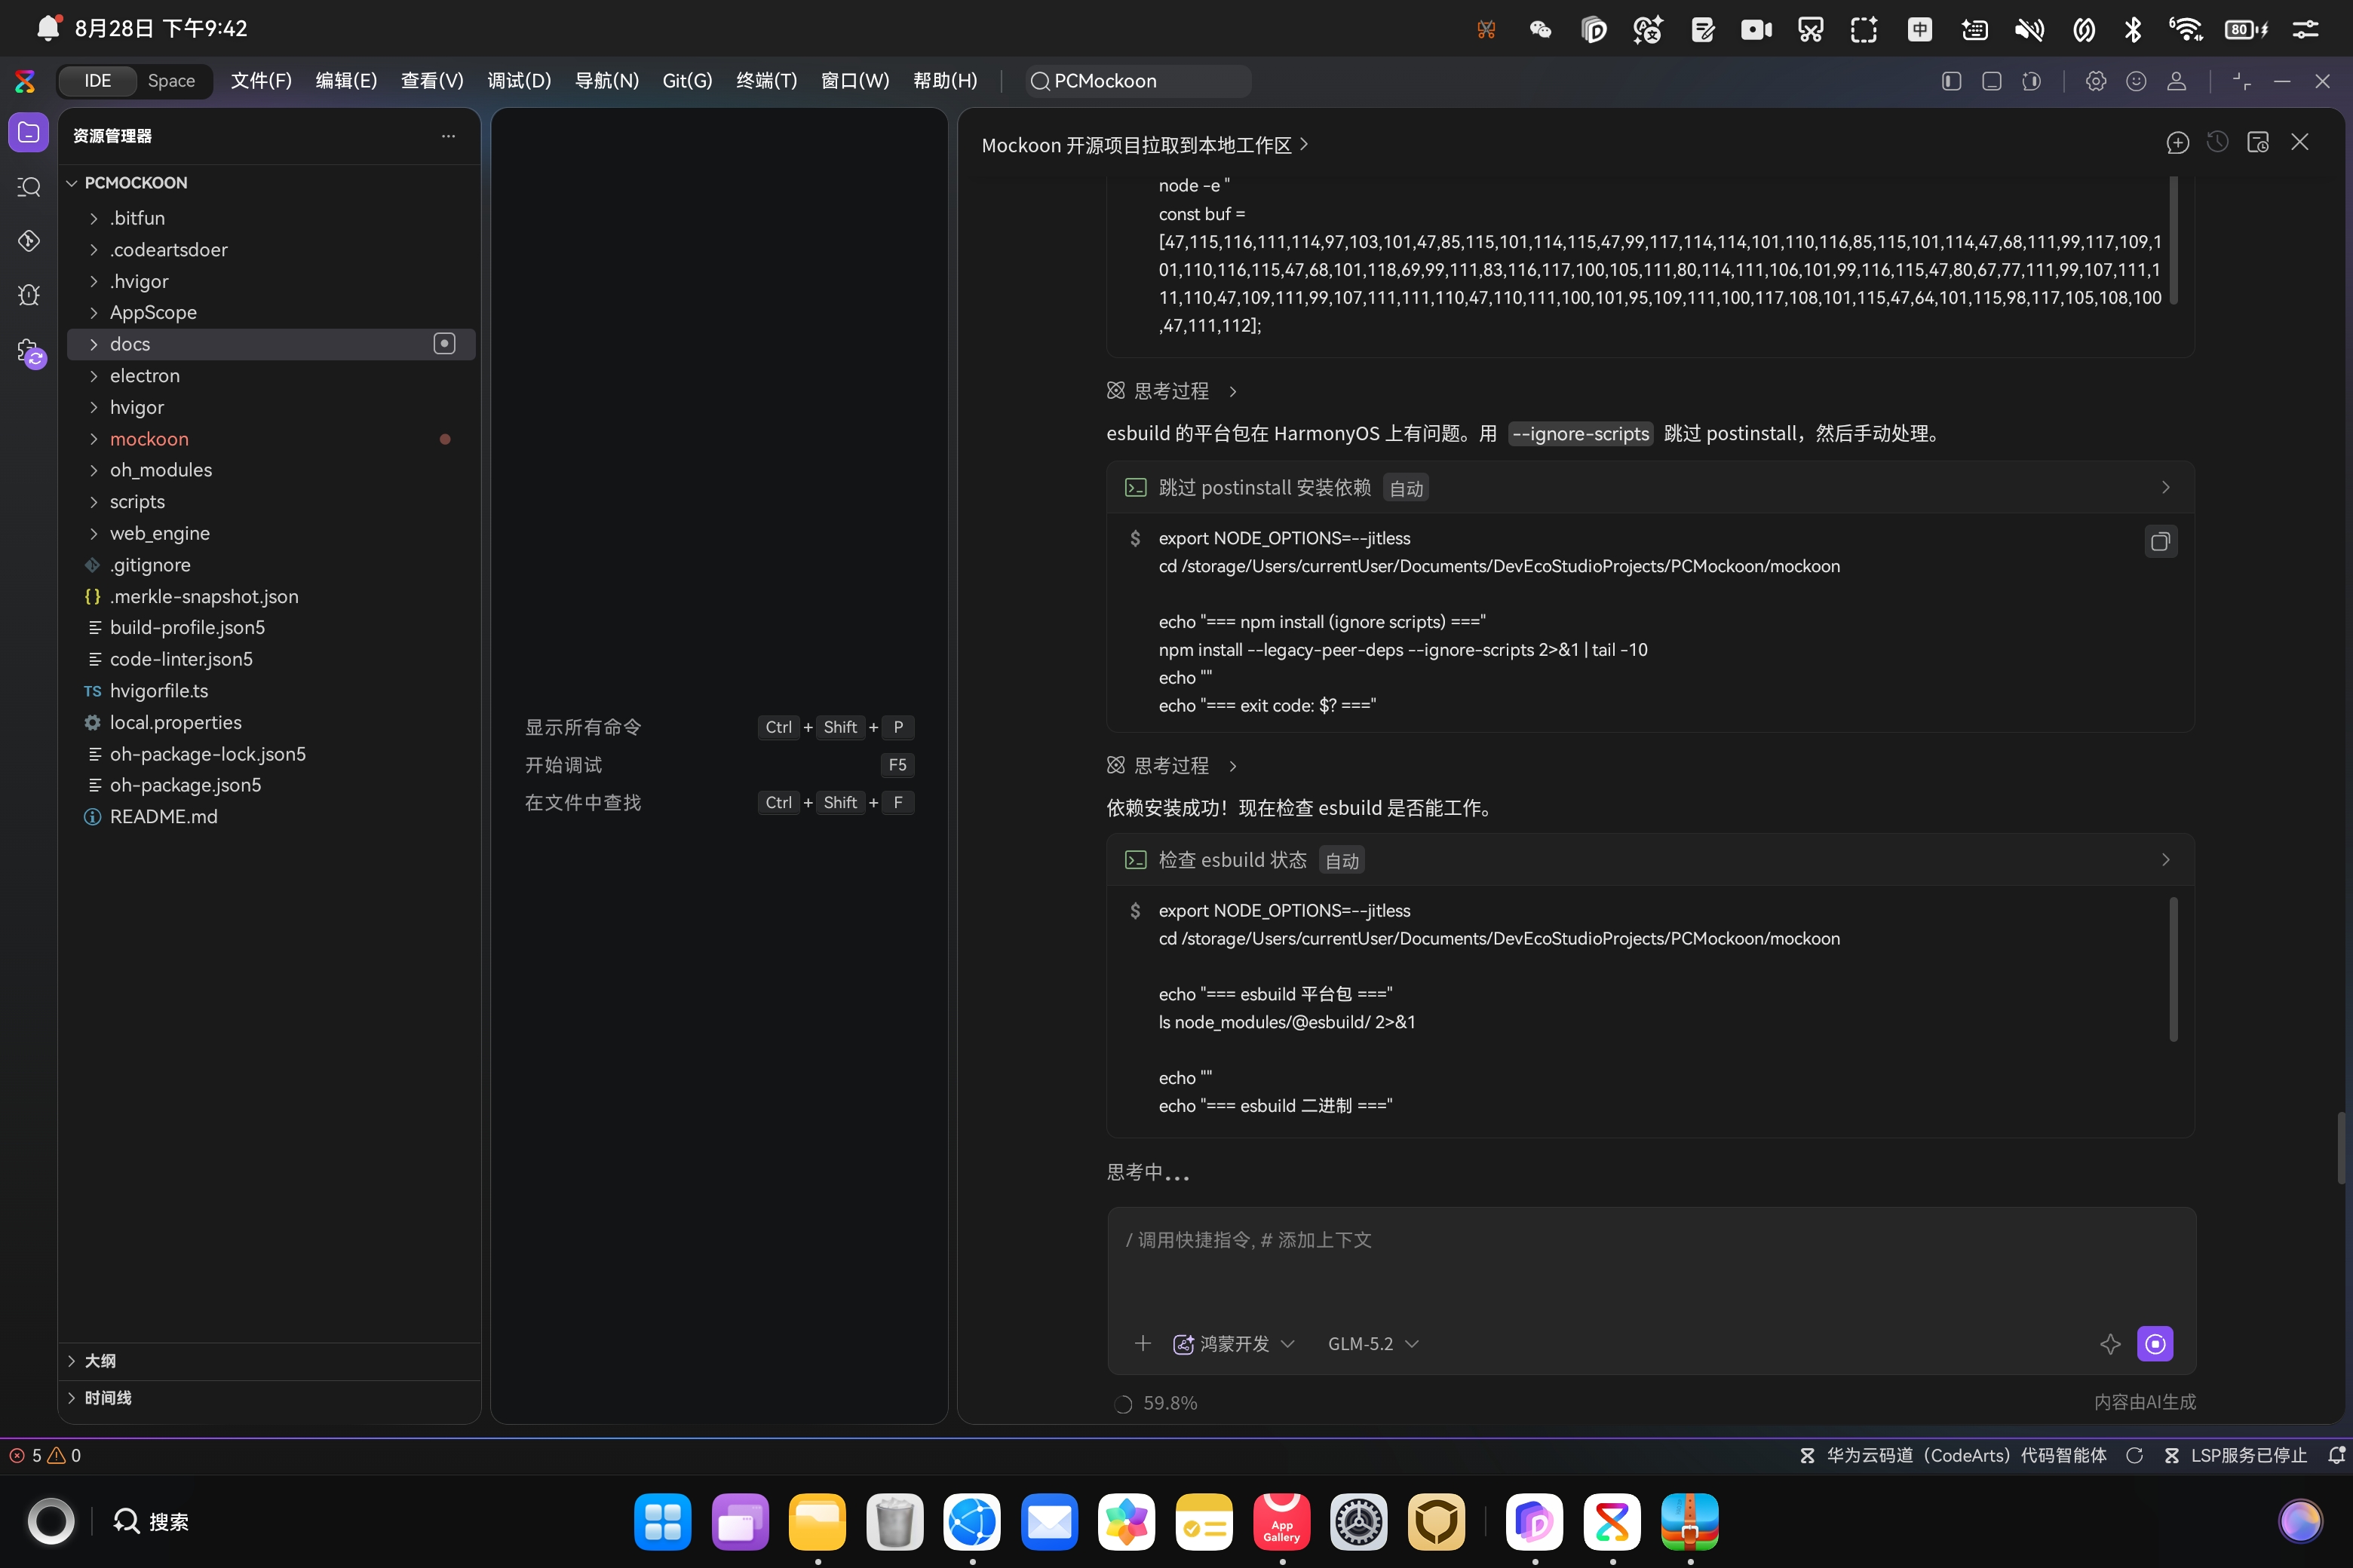Open the Search activity bar icon
Screen dimensions: 2353x1568
(x=29, y=187)
